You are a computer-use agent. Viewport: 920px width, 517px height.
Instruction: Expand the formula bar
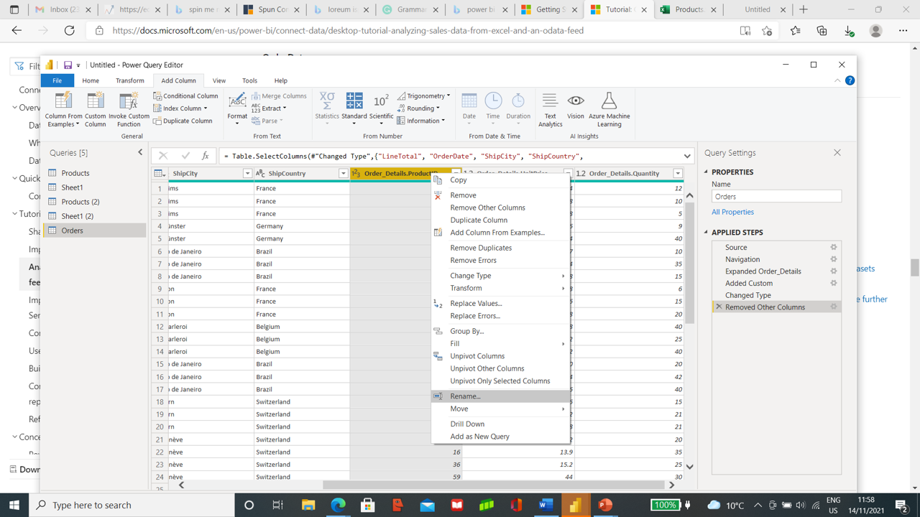[687, 156]
